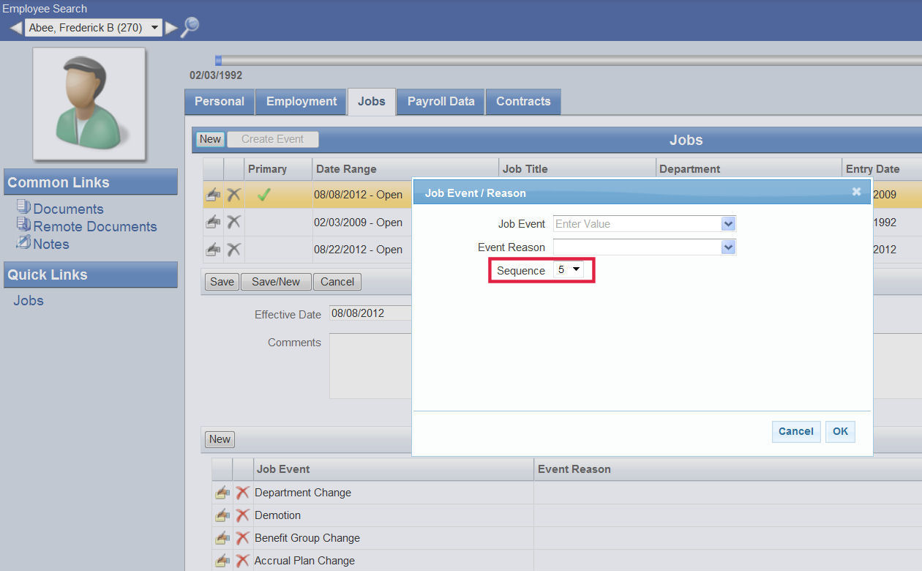Go to previous employee arrow
This screenshot has width=922, height=571.
[15, 28]
